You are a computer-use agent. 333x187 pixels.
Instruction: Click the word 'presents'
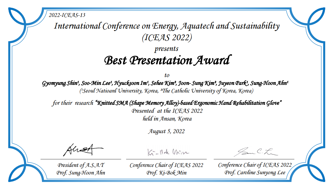click(x=166, y=49)
